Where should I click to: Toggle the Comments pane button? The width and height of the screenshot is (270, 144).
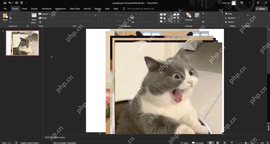198,143
